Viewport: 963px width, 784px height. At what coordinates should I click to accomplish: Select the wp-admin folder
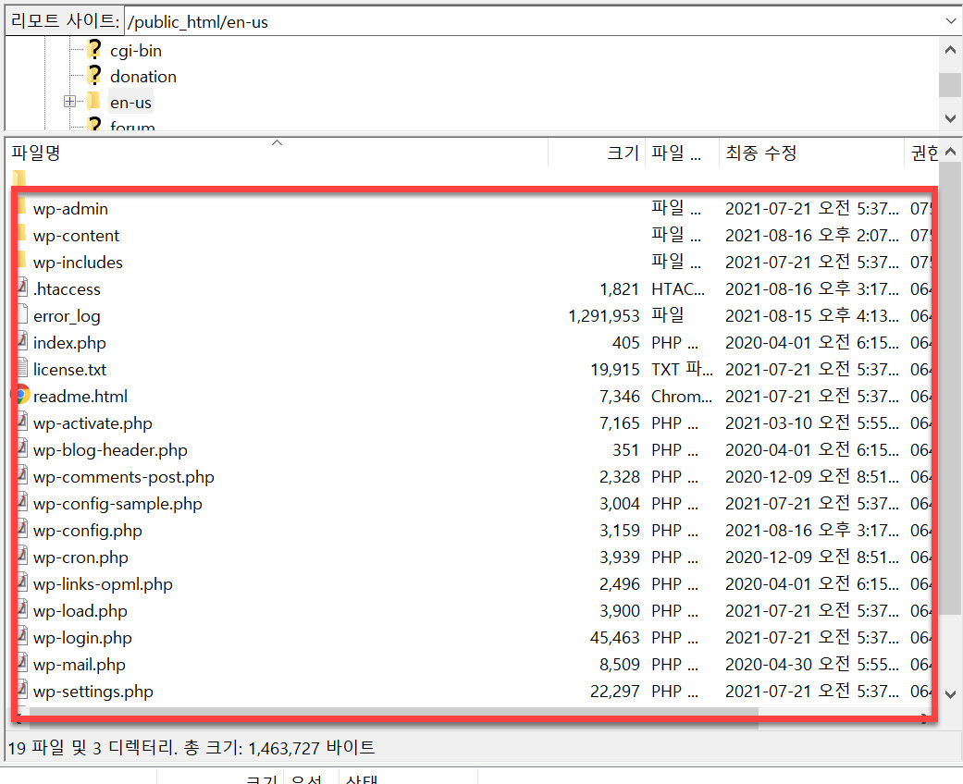pos(70,209)
